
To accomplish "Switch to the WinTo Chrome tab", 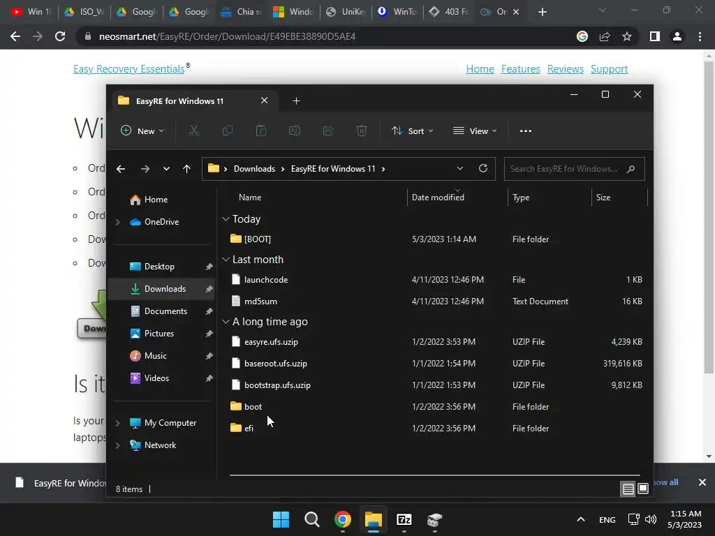I will [x=397, y=12].
